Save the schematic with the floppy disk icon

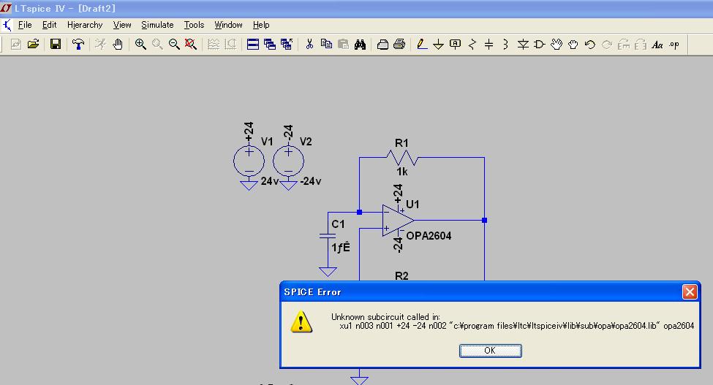[56, 44]
